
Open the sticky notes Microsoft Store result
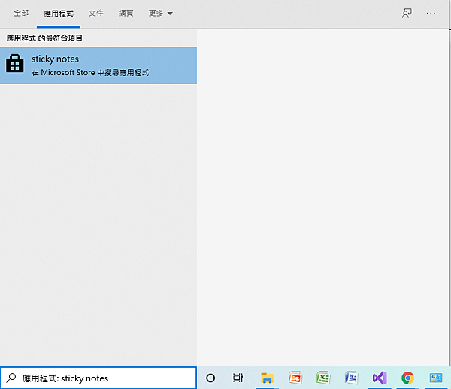click(98, 65)
